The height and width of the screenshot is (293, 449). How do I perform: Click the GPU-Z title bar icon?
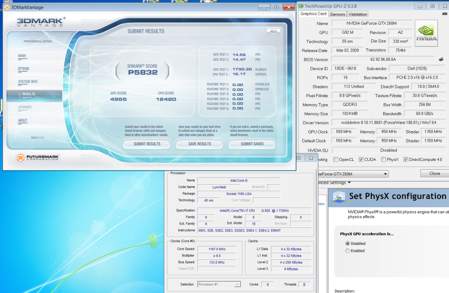(301, 6)
